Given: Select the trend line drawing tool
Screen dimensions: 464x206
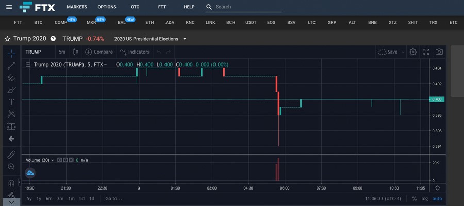Looking at the screenshot, I should [11, 65].
